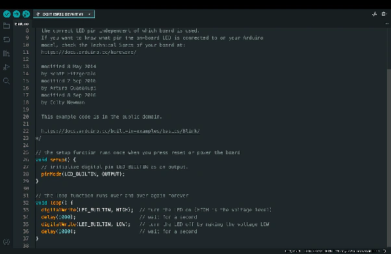Click comment "initialize digital pin LED_BUILTIN as an output"
Image resolution: width=391 pixels, height=254 pixels.
pos(114,167)
